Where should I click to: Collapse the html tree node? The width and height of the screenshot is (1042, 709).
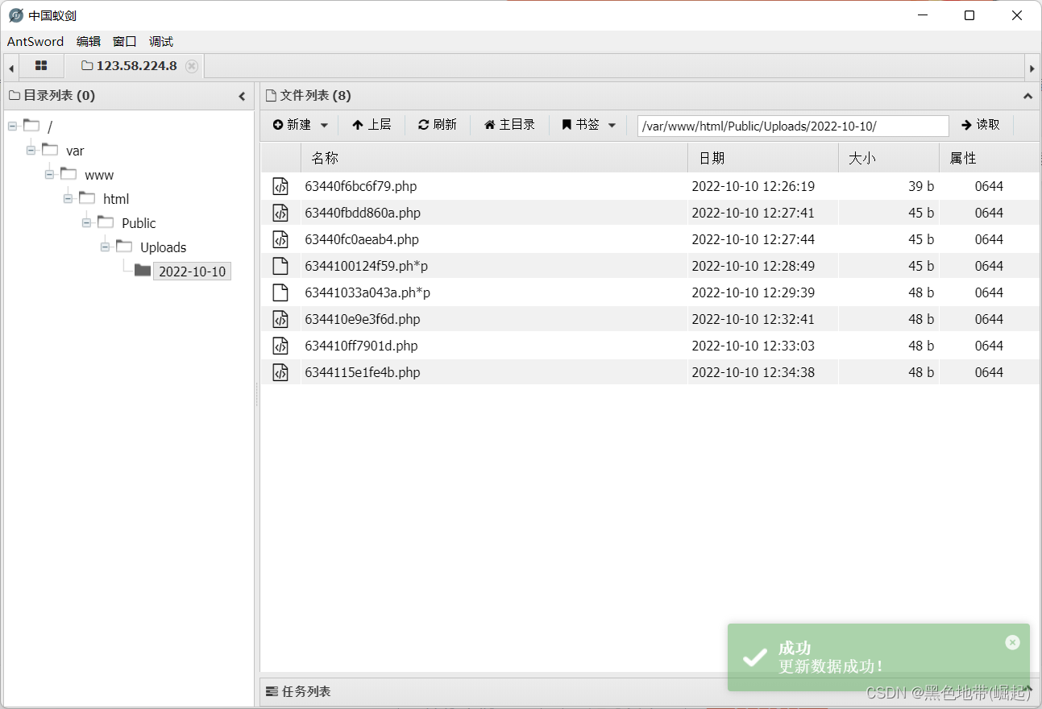click(x=68, y=199)
